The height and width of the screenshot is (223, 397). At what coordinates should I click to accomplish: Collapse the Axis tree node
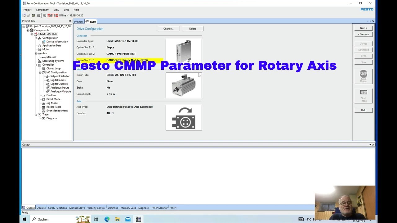(x=36, y=53)
